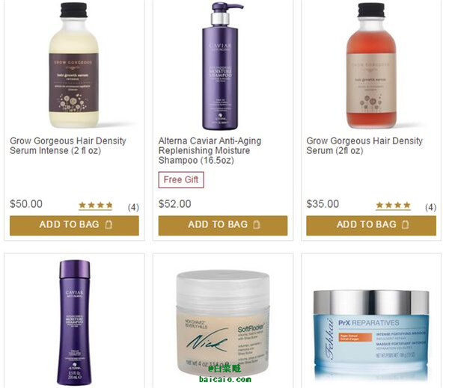Open star rating of $35.00 Hair Density Serum
The width and height of the screenshot is (449, 388).
point(393,206)
